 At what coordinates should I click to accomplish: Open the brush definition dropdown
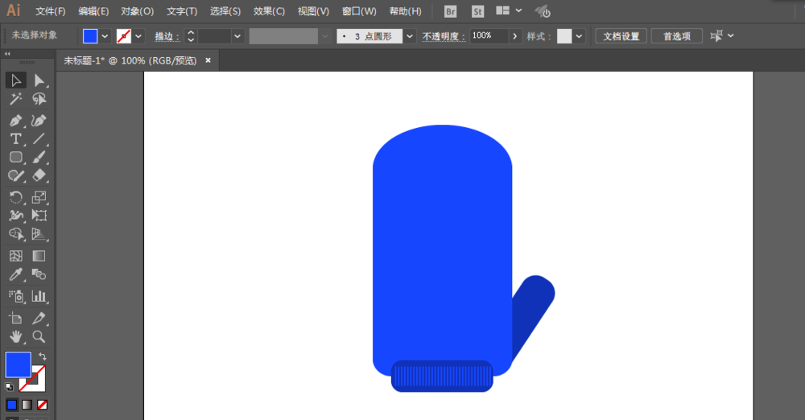point(409,36)
